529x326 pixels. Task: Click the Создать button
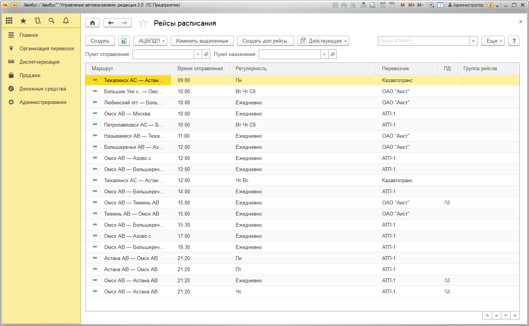tap(100, 41)
